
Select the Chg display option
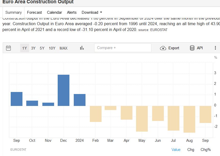pos(191,150)
